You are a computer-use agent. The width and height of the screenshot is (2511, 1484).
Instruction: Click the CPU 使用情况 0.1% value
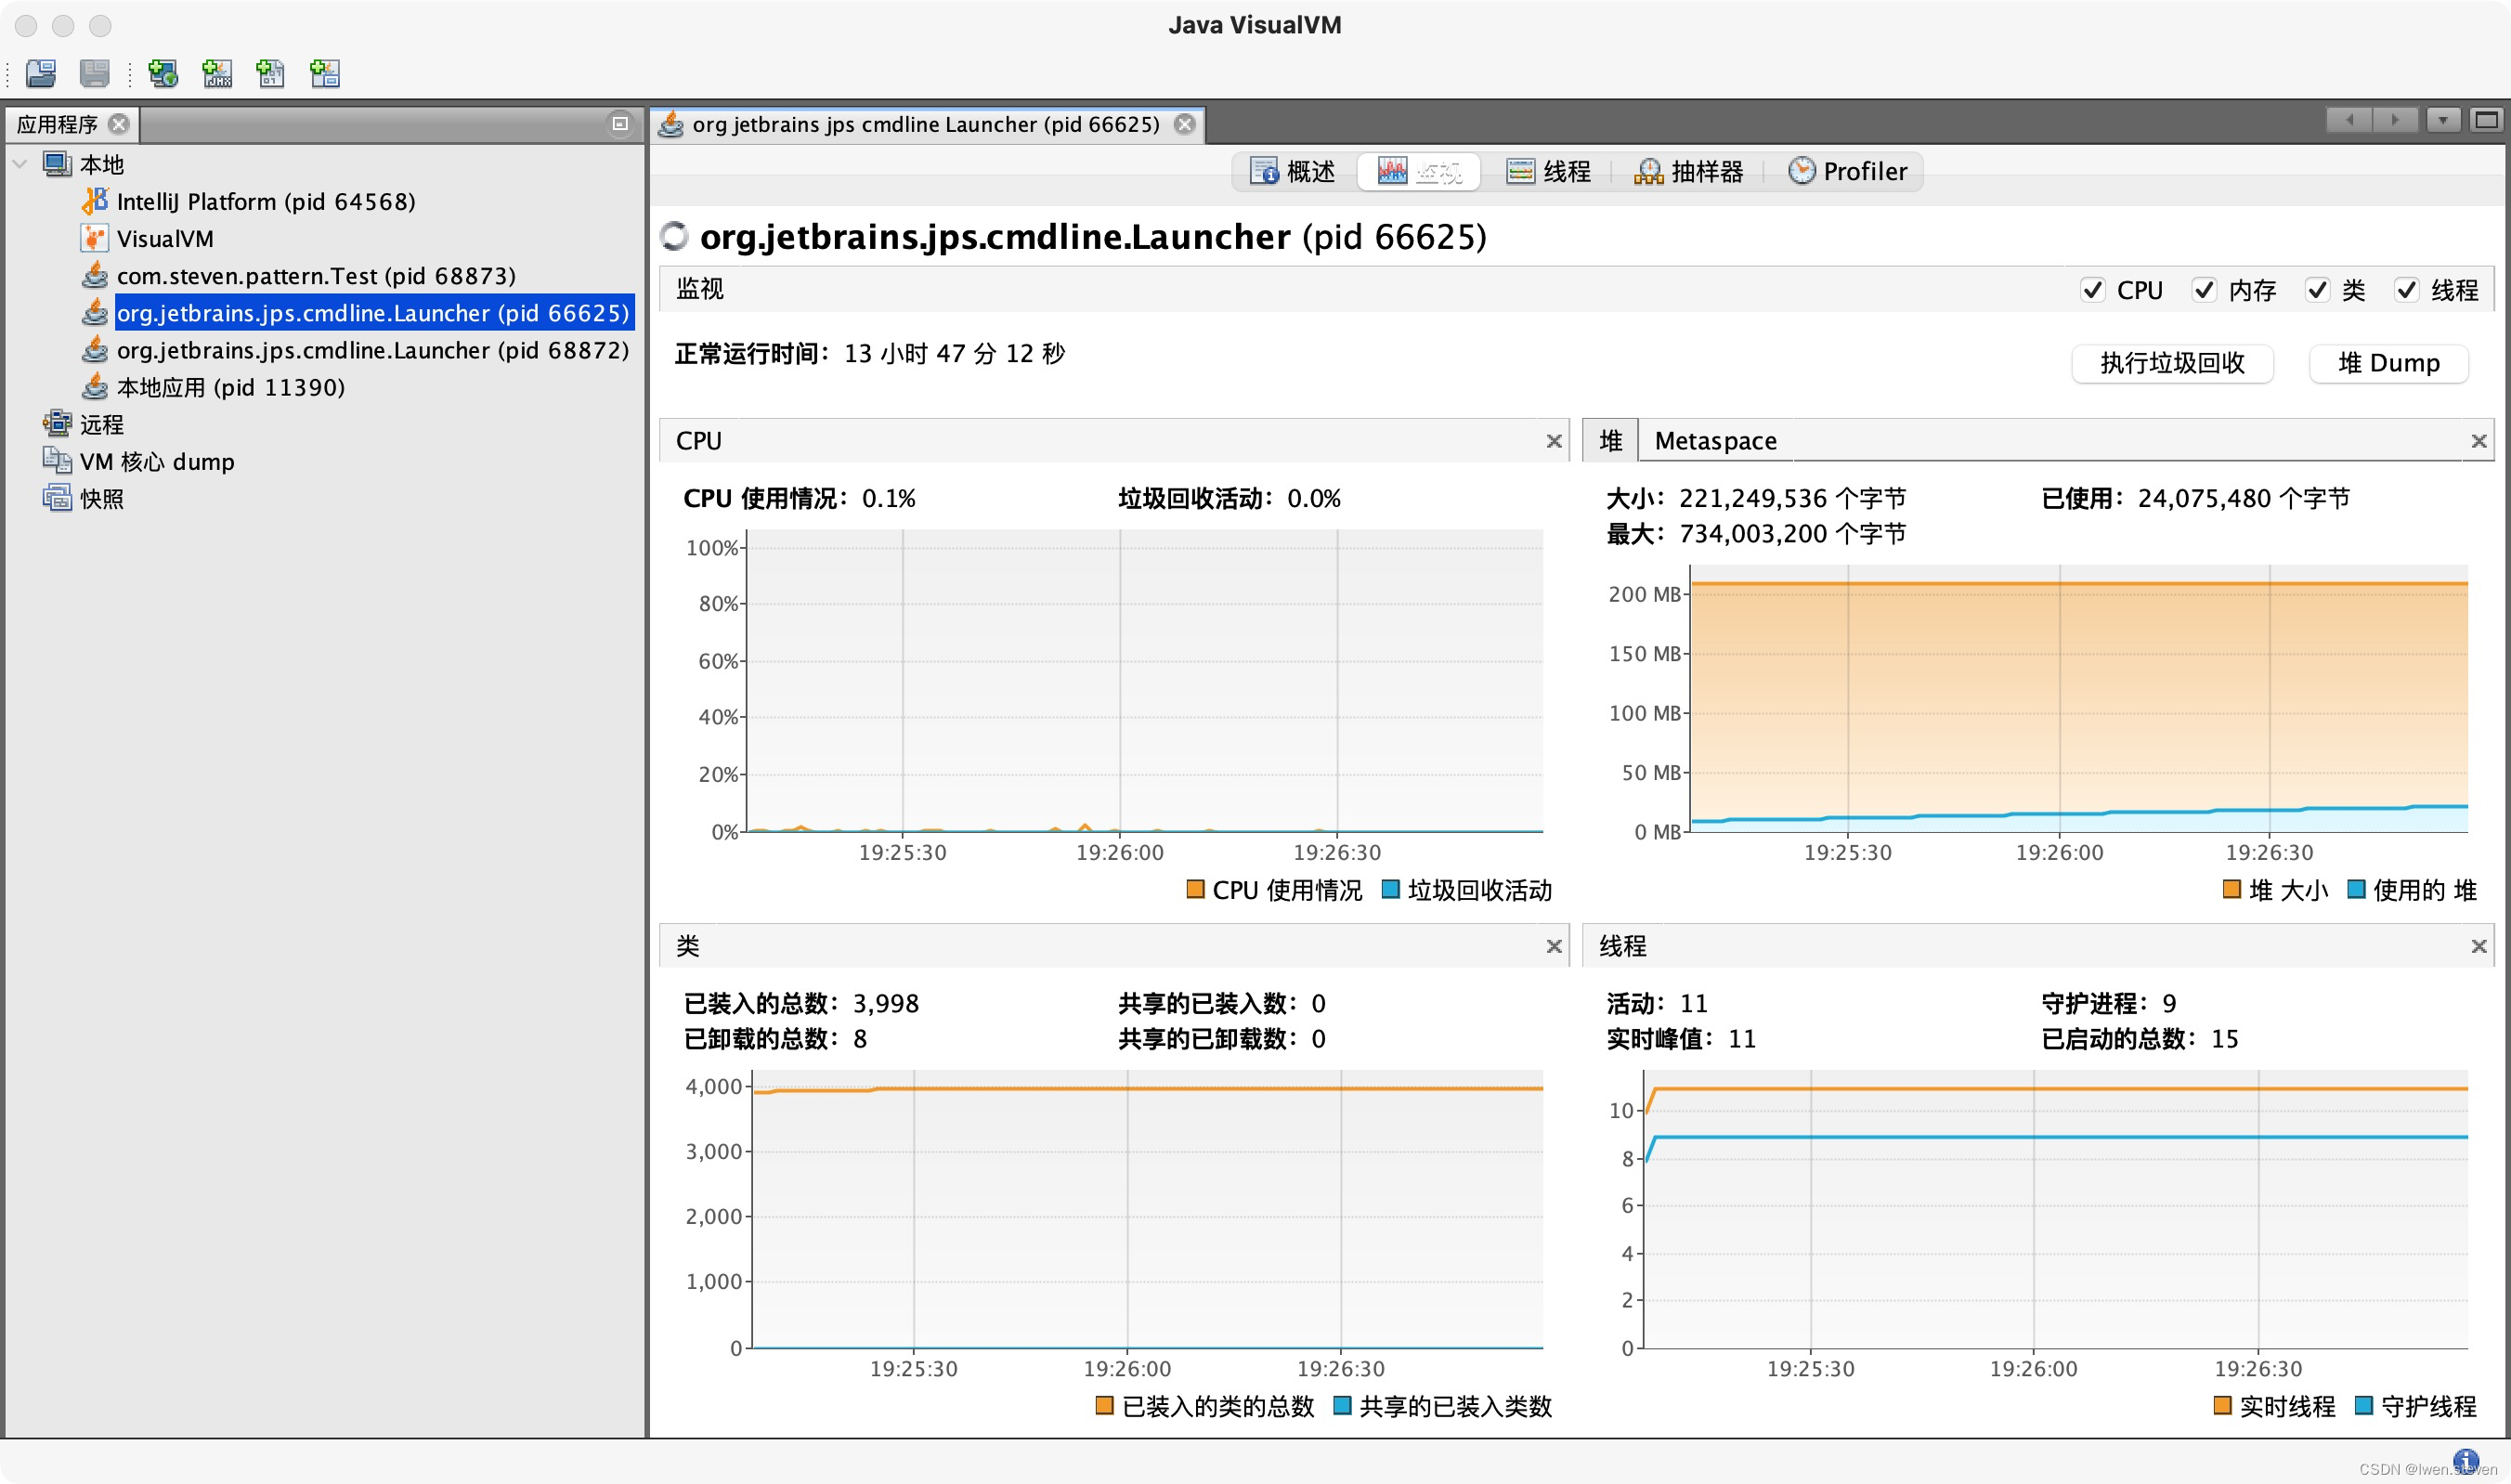pyautogui.click(x=889, y=498)
